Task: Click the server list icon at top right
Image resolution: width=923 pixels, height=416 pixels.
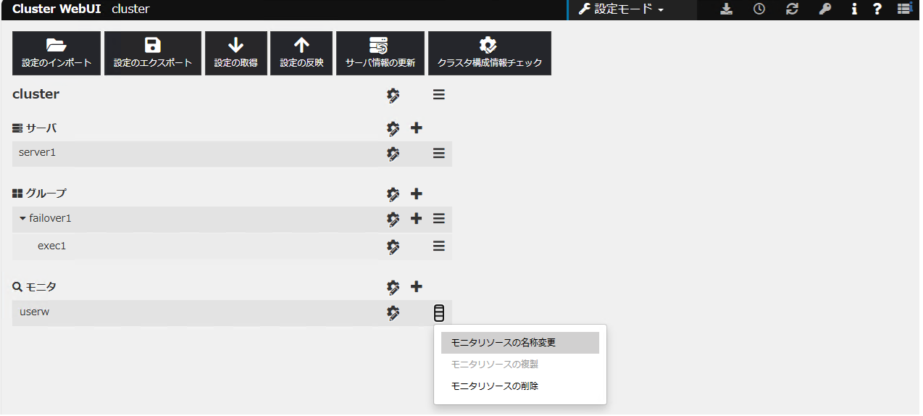Action: point(903,9)
